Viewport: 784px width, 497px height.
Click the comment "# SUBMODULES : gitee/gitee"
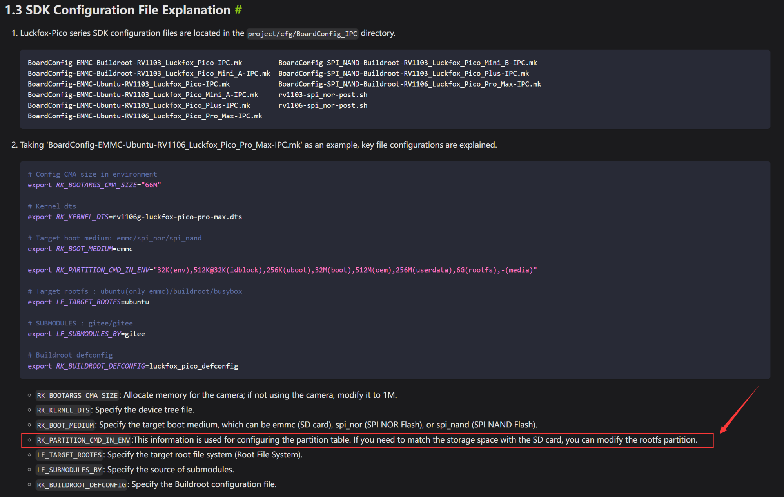click(80, 323)
